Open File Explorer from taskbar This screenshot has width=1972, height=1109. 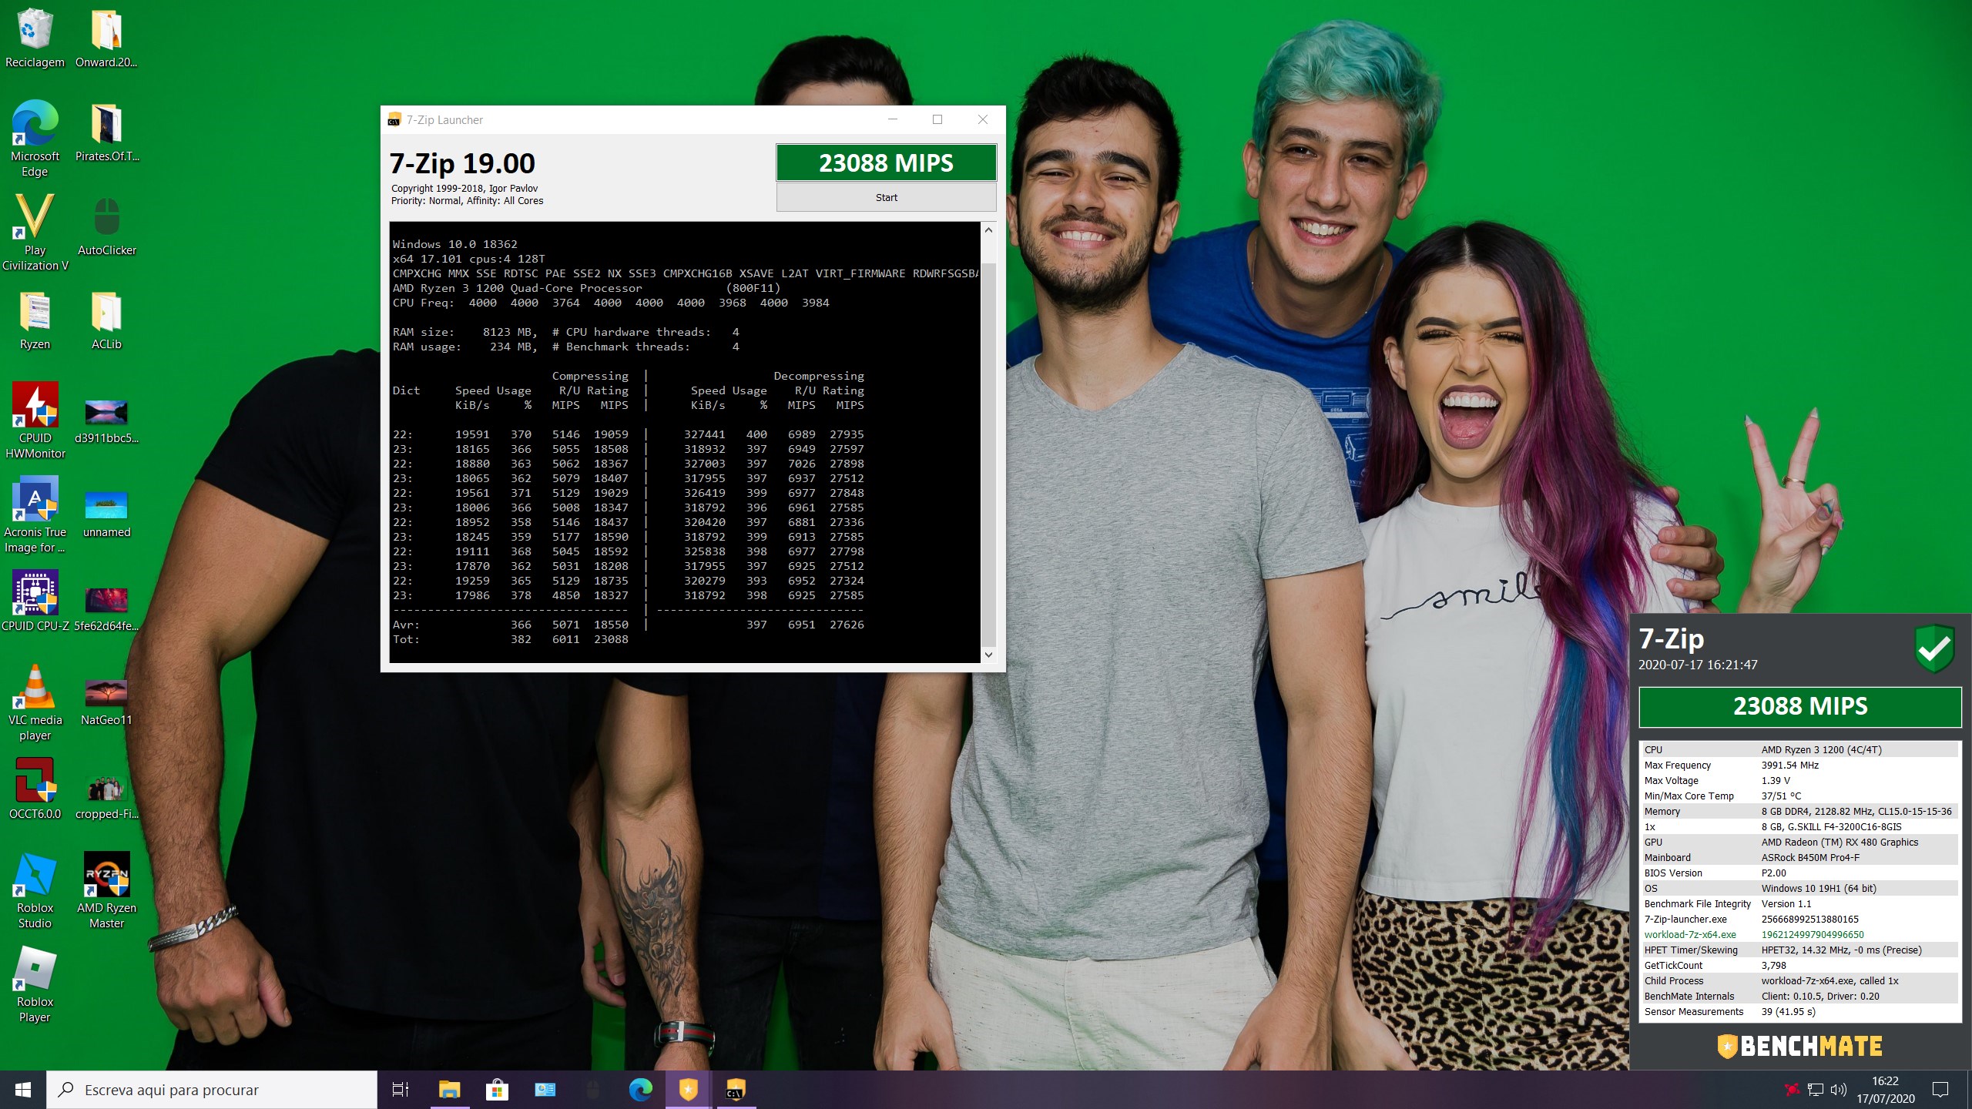(x=449, y=1090)
